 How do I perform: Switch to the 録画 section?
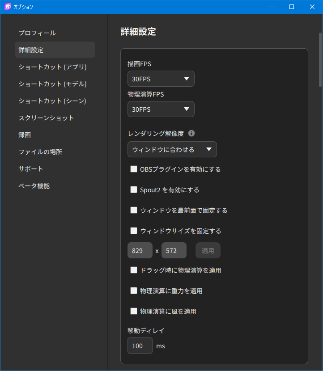pyautogui.click(x=25, y=135)
